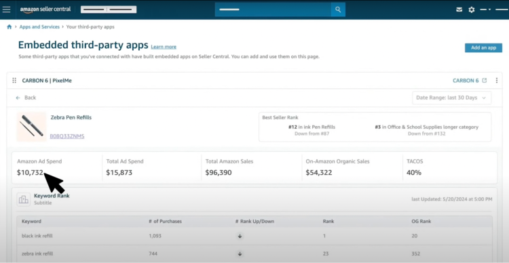
Task: Open the Date Range last 30 Days dropdown
Action: click(451, 98)
